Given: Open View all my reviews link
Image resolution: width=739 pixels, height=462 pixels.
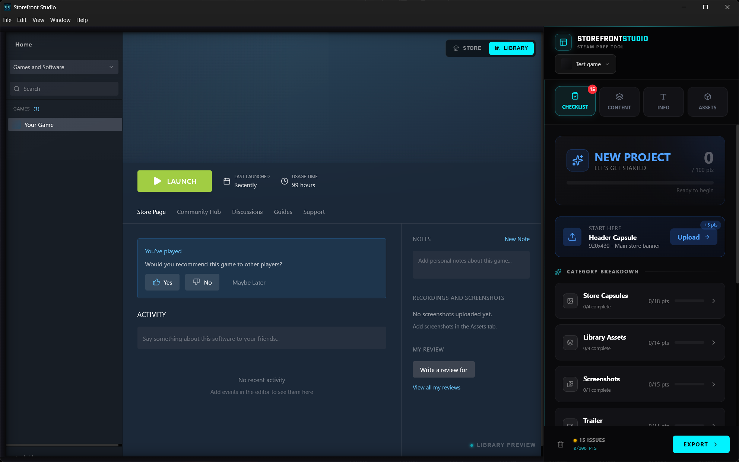Looking at the screenshot, I should (x=436, y=387).
